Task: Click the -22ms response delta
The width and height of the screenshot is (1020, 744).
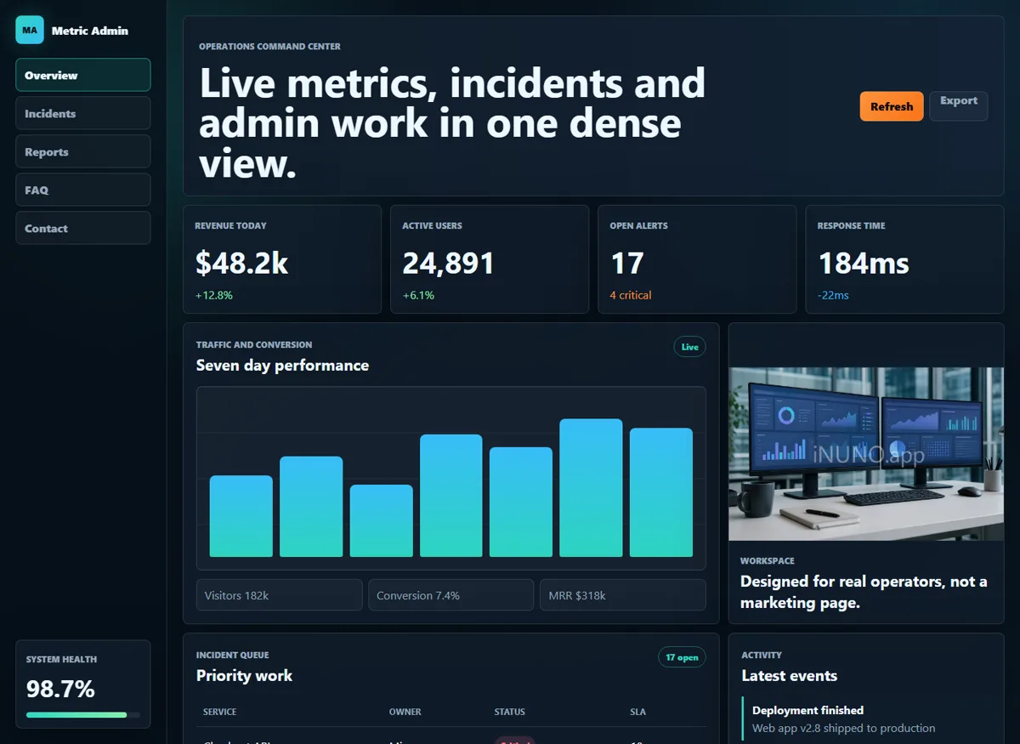Action: tap(833, 295)
